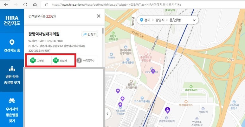
Task: Select 광명시 in region breadcrumb
Action: coord(160,20)
